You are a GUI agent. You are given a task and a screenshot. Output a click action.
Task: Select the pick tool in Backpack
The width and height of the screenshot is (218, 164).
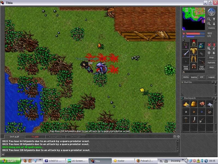[x=186, y=120]
